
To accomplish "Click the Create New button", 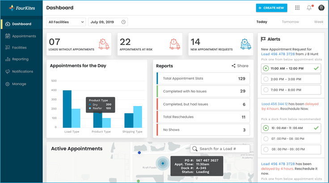I will click(x=272, y=8).
